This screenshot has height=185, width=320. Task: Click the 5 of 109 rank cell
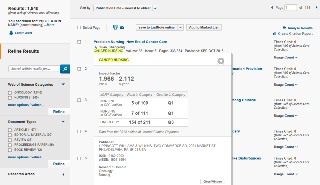140,103
